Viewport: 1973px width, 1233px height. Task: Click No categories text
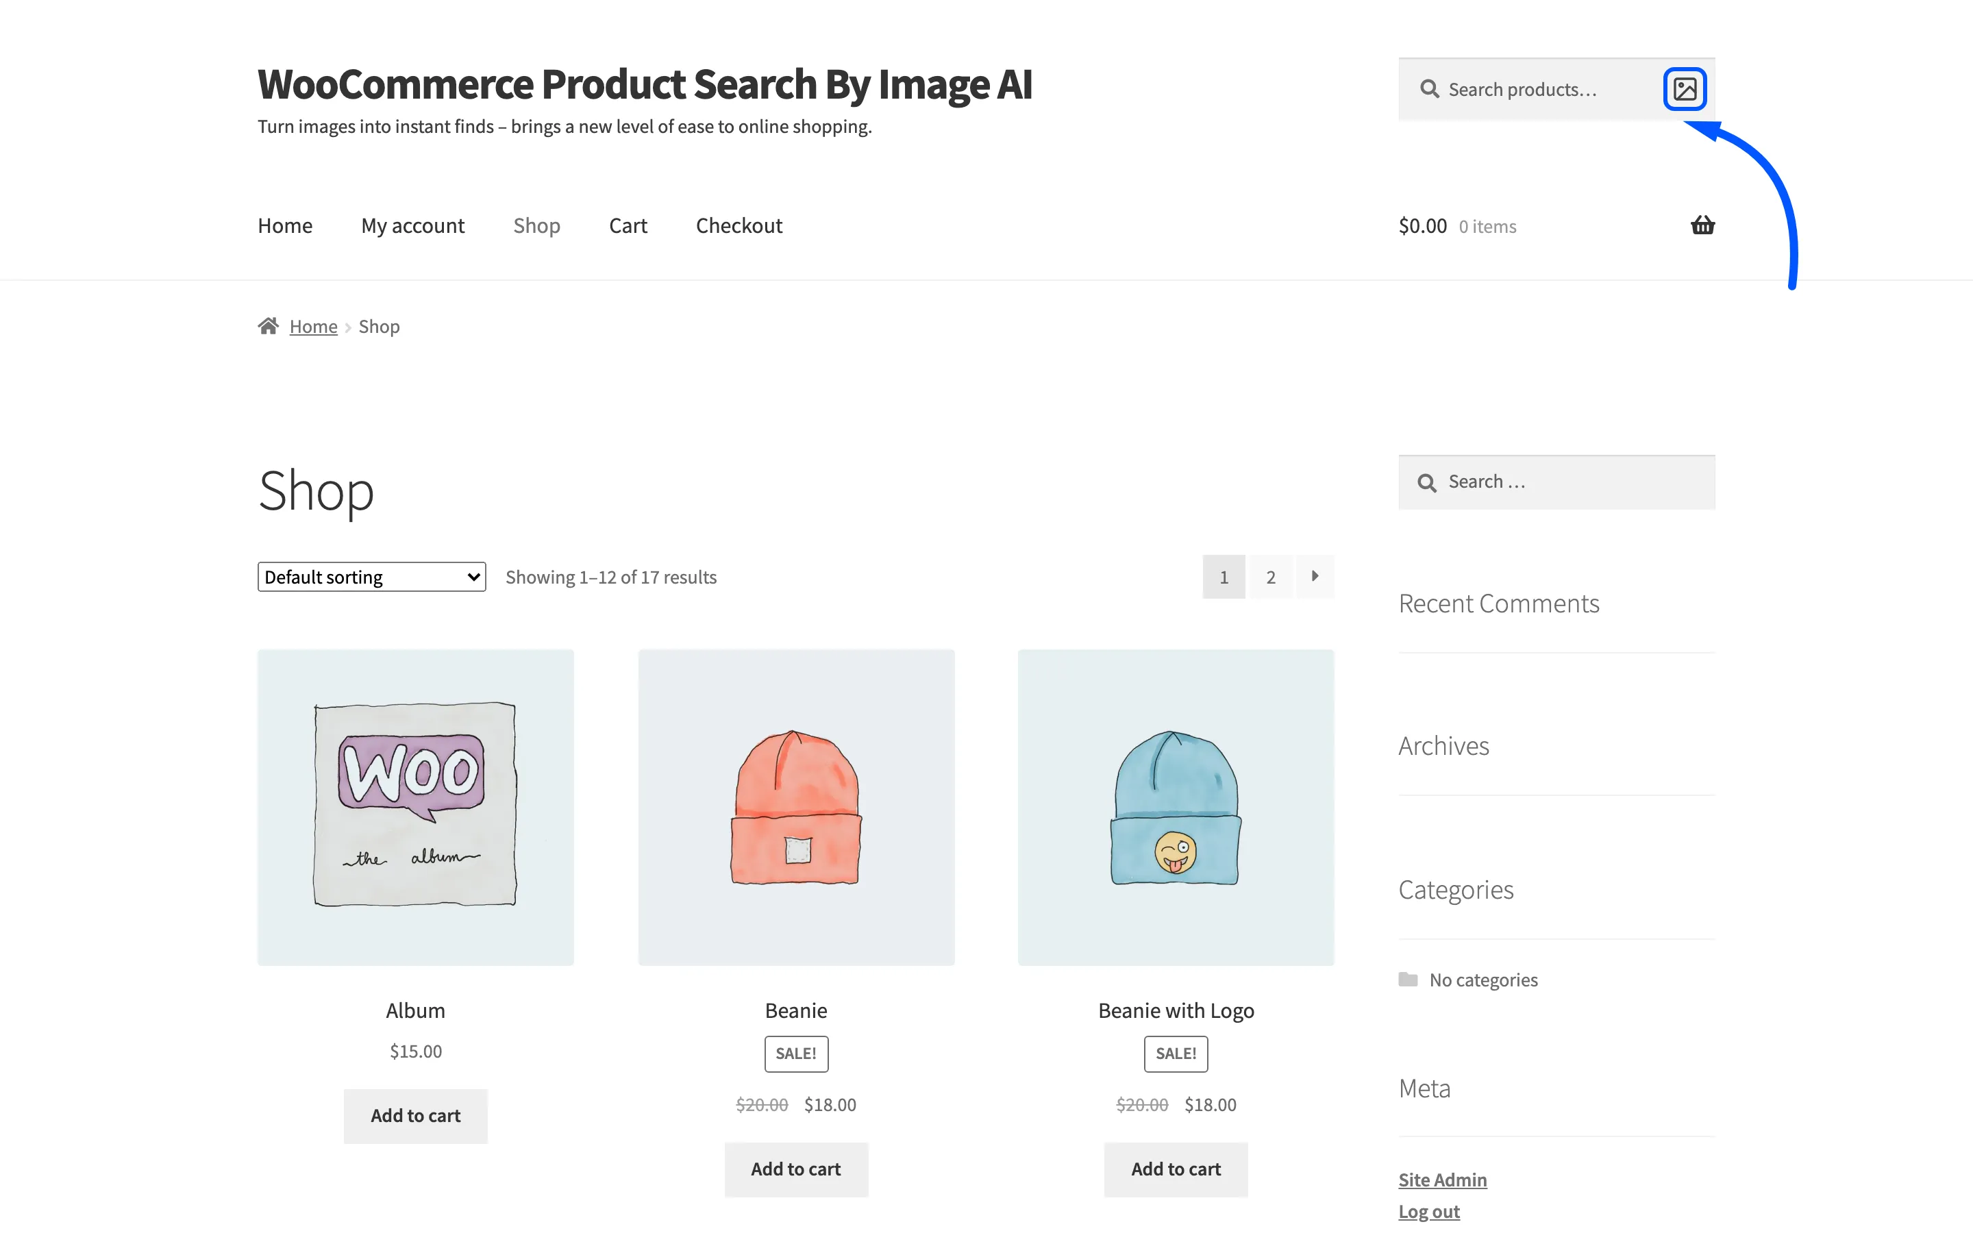tap(1483, 980)
